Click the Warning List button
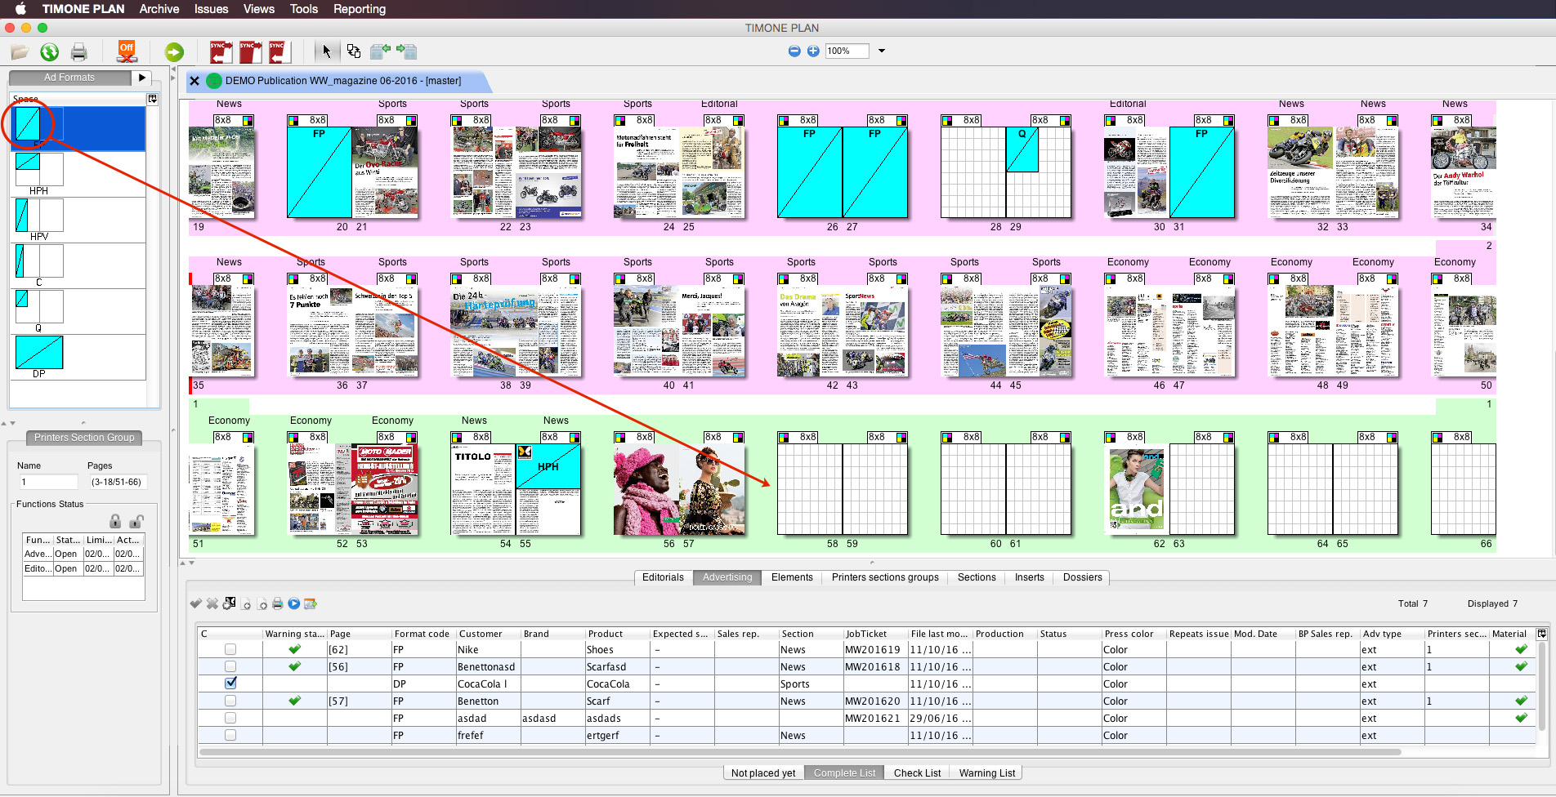 [987, 773]
